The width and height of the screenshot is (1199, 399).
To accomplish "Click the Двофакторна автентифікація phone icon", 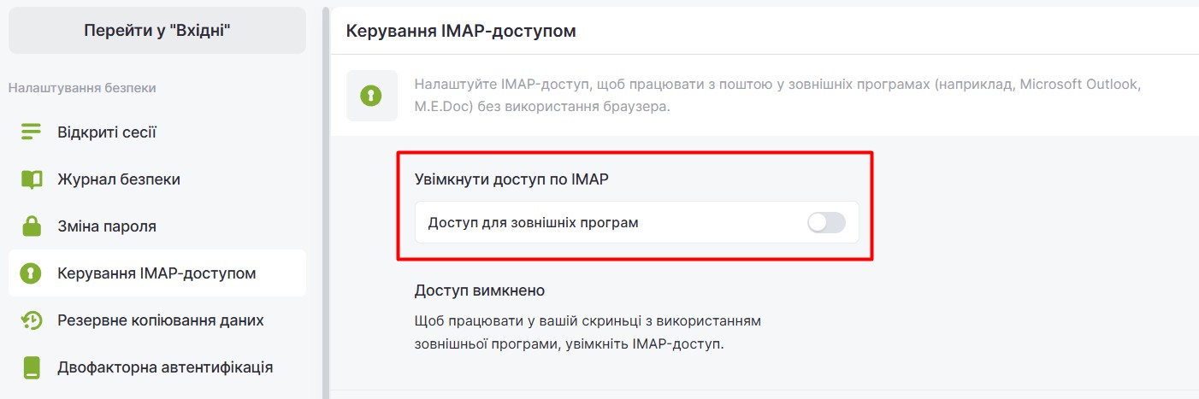I will click(32, 367).
